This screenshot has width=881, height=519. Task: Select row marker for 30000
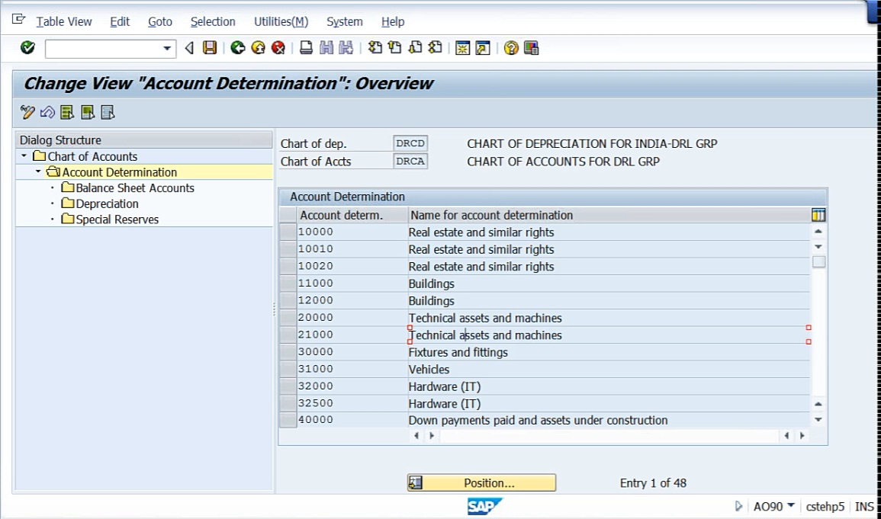tap(288, 352)
